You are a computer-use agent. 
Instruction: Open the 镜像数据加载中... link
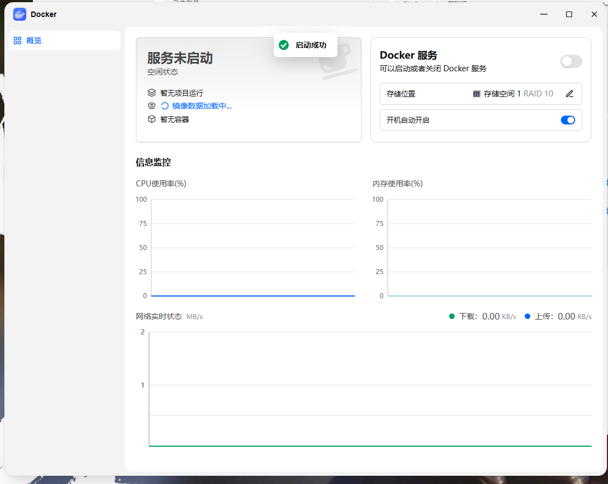202,106
